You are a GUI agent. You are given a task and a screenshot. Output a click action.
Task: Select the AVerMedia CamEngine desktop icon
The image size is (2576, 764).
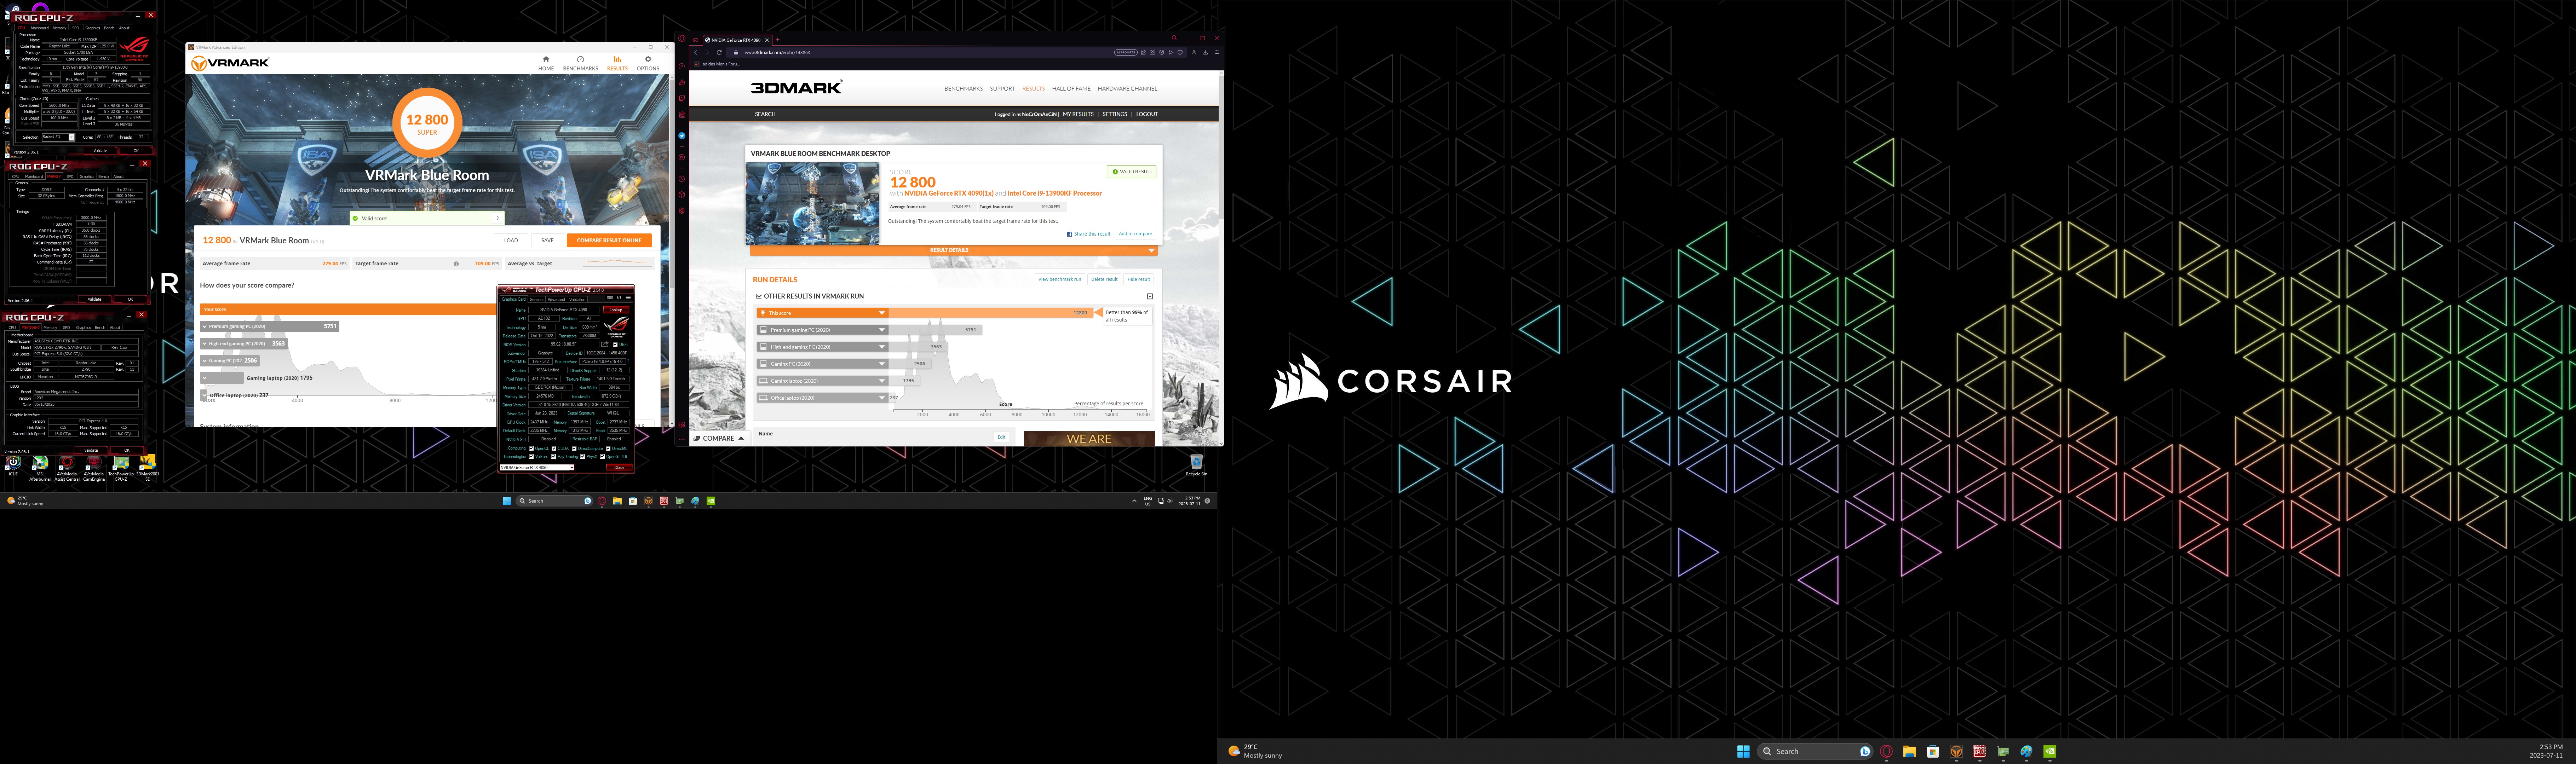click(94, 463)
